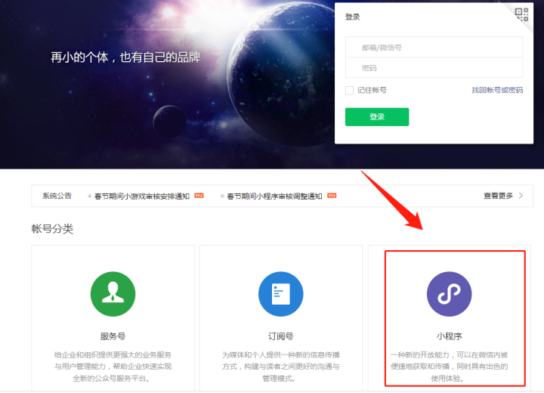Click the 记住帐号 label text
The height and width of the screenshot is (393, 544).
point(372,90)
